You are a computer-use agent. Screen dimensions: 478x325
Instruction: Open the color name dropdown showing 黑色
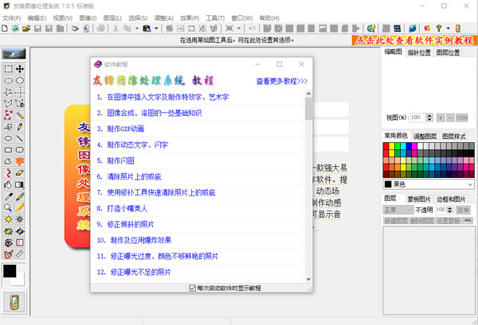pos(470,184)
